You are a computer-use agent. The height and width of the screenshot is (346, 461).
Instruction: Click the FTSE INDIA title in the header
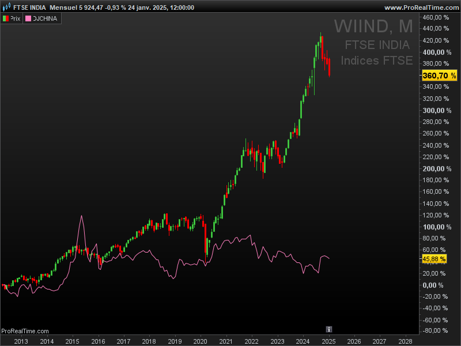click(x=30, y=7)
